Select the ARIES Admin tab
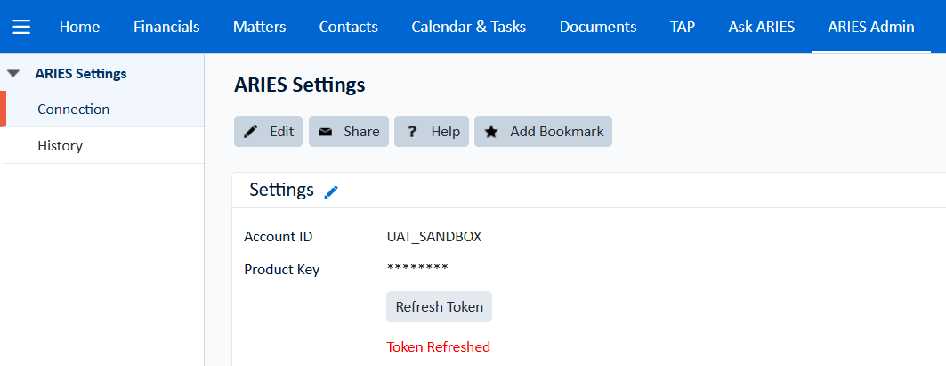 (871, 27)
